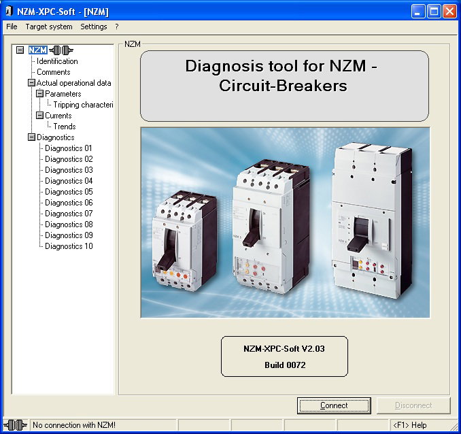Select Parameters in the tree
The width and height of the screenshot is (461, 434).
[63, 94]
